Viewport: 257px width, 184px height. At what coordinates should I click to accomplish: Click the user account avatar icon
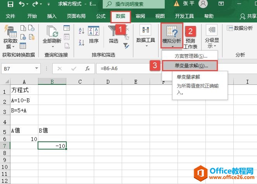point(203,3)
